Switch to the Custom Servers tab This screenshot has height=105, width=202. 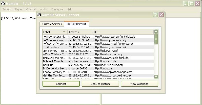click(52, 24)
